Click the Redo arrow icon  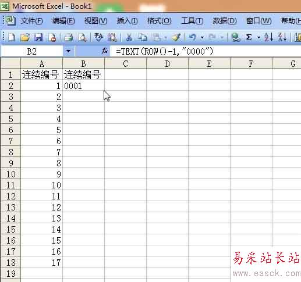coord(213,37)
